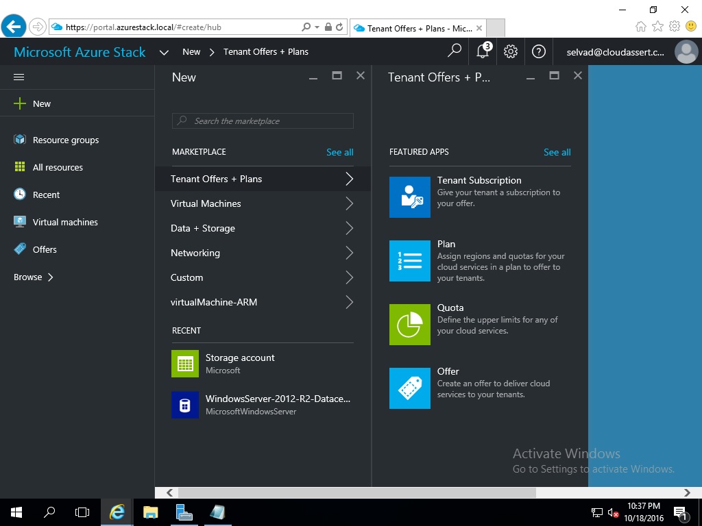Image resolution: width=702 pixels, height=526 pixels.
Task: Click the smiley feedback icon
Action: [691, 27]
